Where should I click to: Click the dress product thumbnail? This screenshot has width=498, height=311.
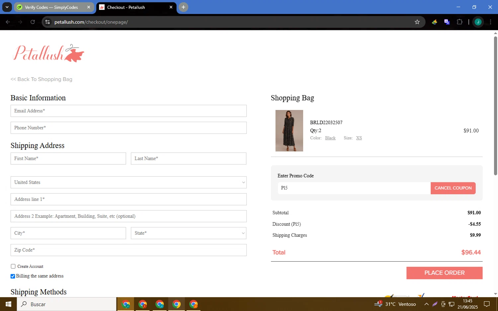pos(289,131)
